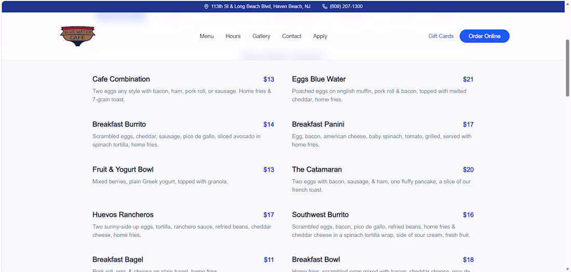Click the page vertical scrollbar thumb

[x=567, y=68]
